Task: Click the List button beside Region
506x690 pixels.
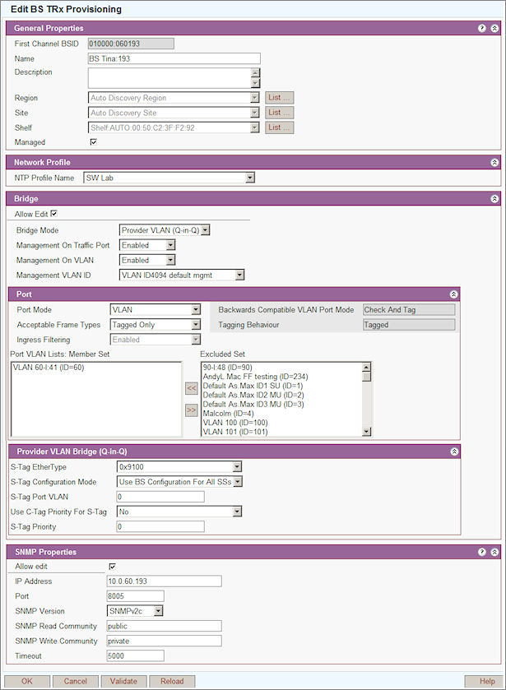Action: pyautogui.click(x=279, y=98)
